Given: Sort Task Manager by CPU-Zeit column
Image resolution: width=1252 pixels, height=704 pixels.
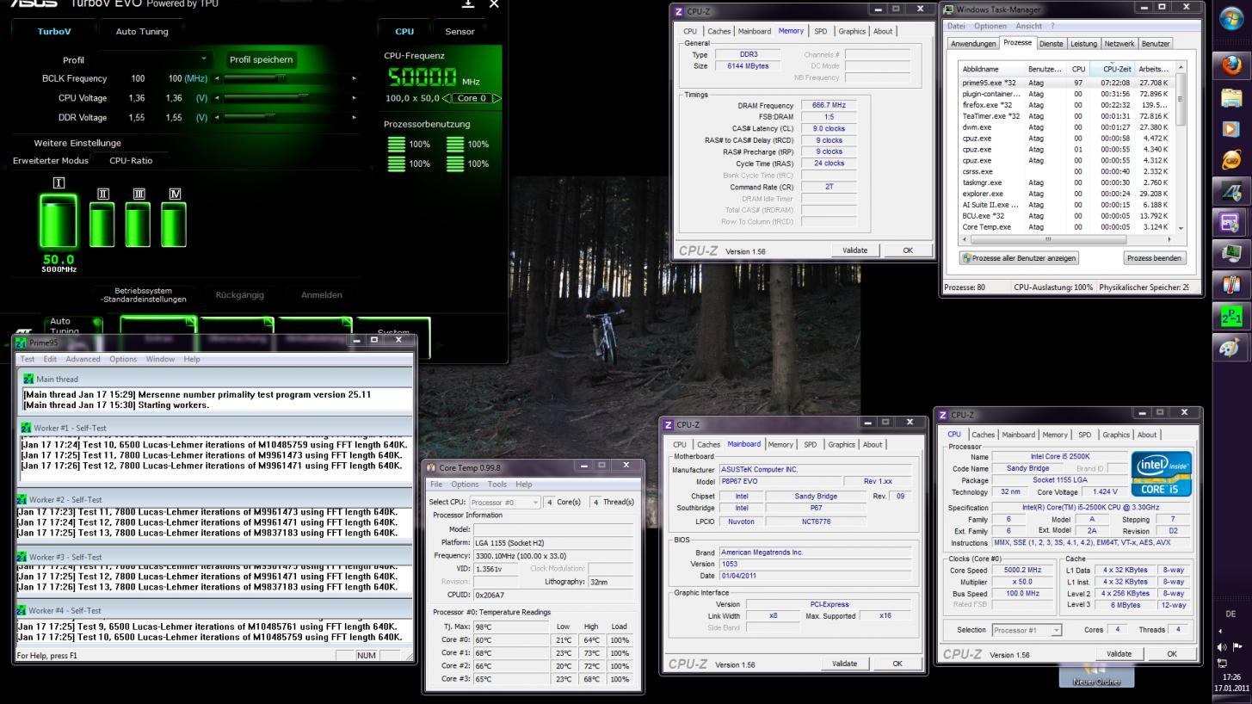Looking at the screenshot, I should coord(1113,69).
